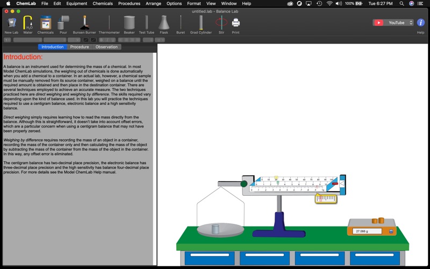Open the Chemicals jar tool
The width and height of the screenshot is (430, 269).
coord(46,25)
